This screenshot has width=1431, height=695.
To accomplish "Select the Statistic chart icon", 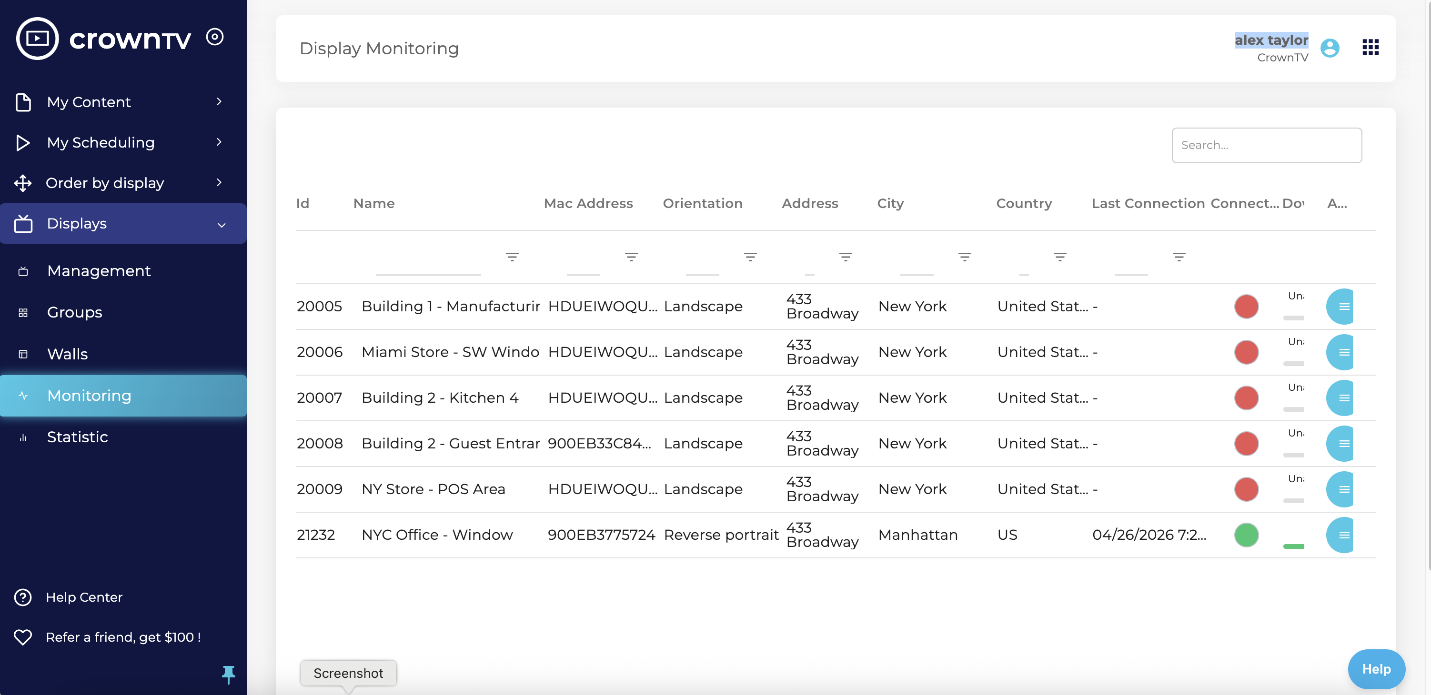I will [x=23, y=437].
